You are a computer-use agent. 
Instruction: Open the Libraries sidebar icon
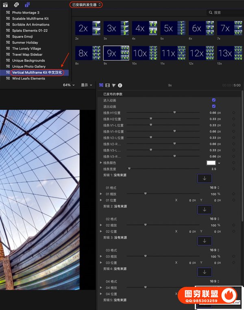[x=6, y=4]
